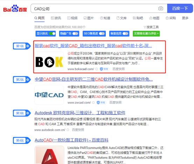
Task: Click the Baidu logo
Action: pos(15,8)
